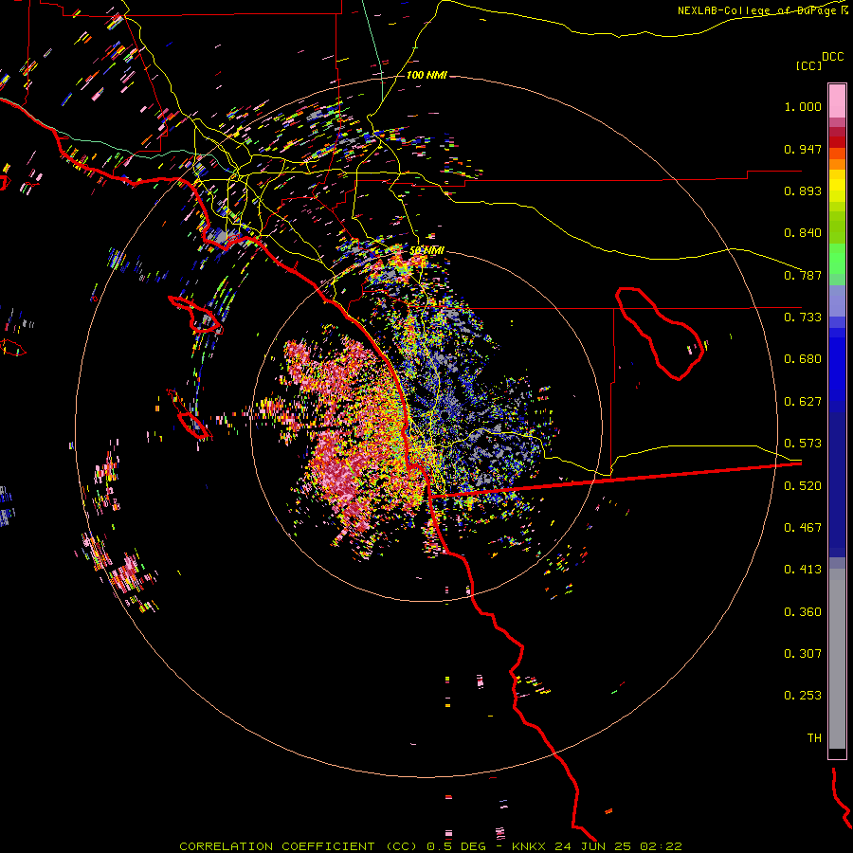Select the 0.733 scale value
Screen dimensions: 853x853
(803, 318)
